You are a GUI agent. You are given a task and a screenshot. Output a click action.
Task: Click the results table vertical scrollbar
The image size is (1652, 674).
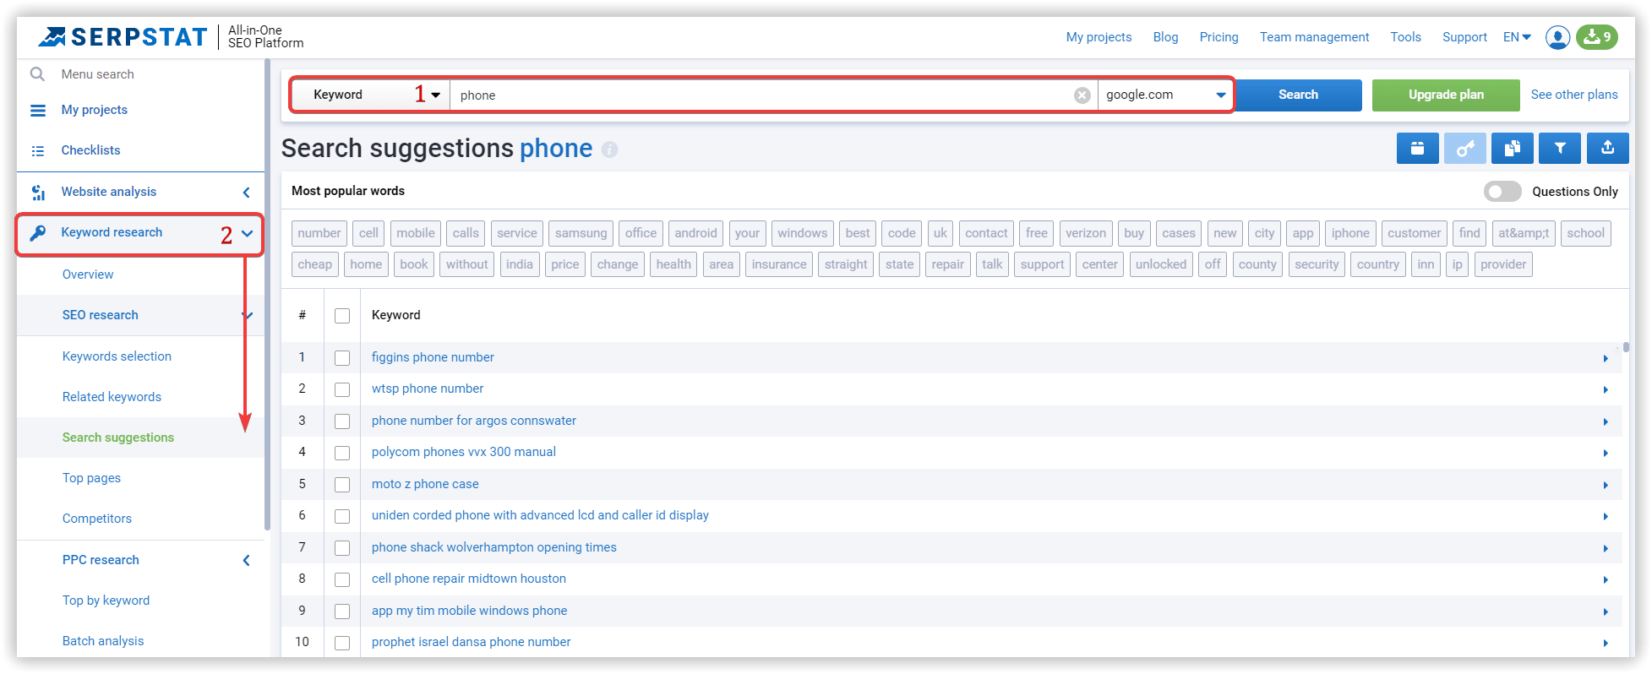(1626, 346)
